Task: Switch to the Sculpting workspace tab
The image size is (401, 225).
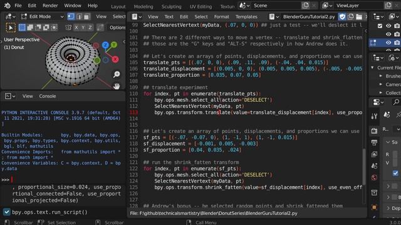Action: tap(171, 7)
